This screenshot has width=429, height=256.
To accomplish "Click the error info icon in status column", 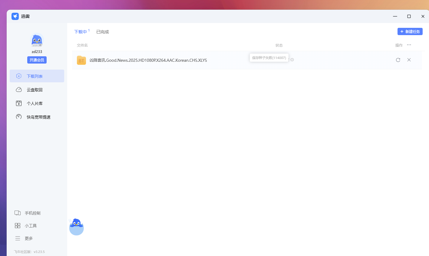I will click(x=292, y=60).
